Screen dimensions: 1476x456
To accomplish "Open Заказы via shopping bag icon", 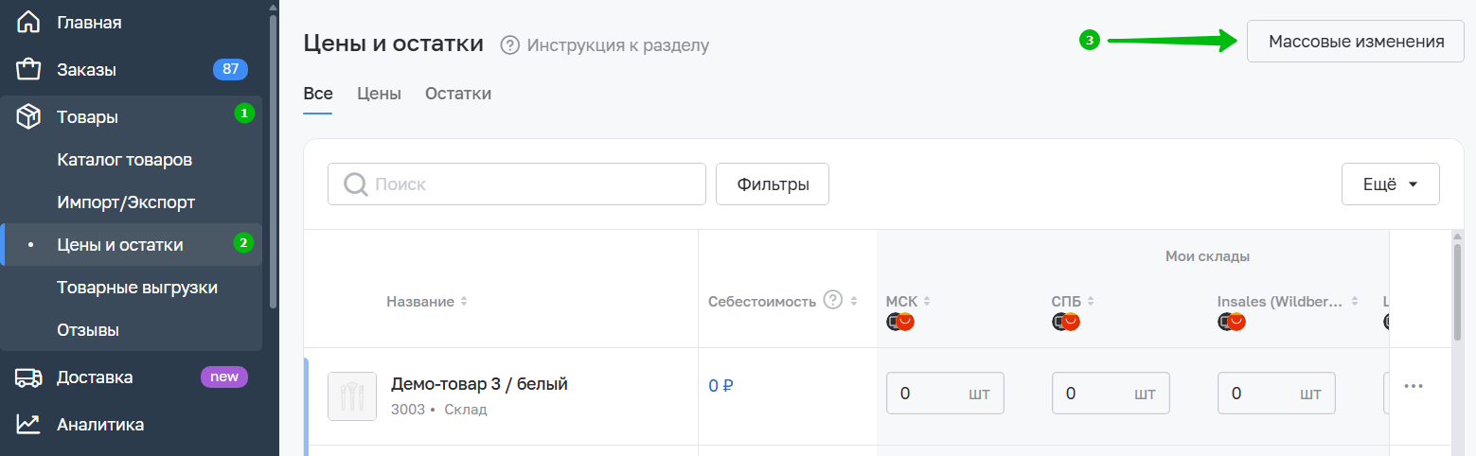I will click(29, 69).
